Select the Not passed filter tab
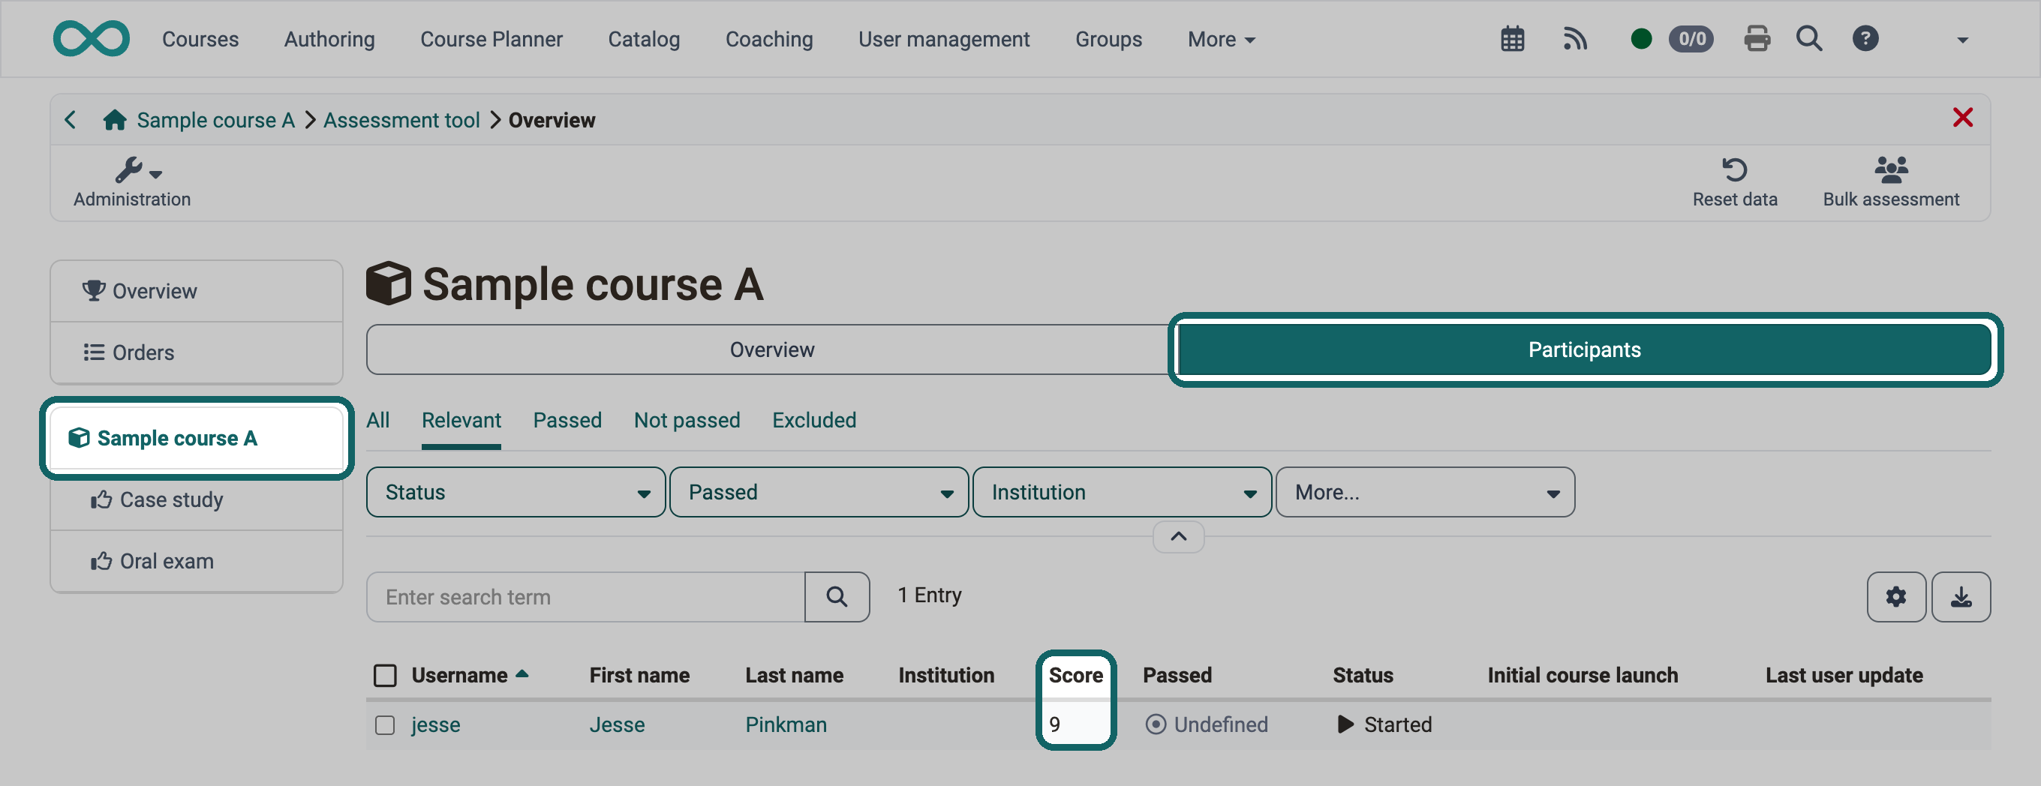The image size is (2041, 786). tap(687, 419)
